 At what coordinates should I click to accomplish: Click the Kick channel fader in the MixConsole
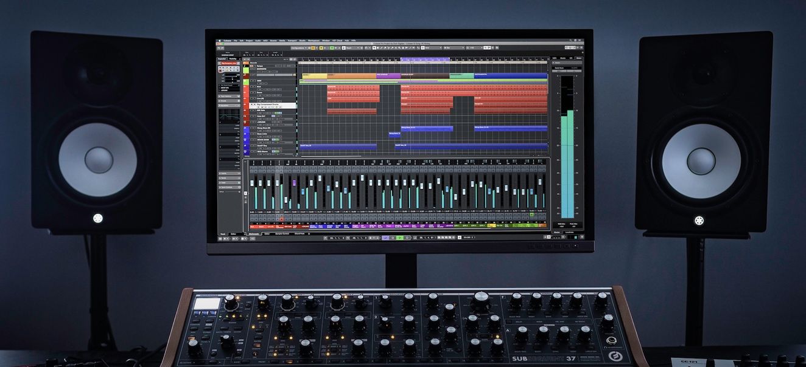[252, 184]
